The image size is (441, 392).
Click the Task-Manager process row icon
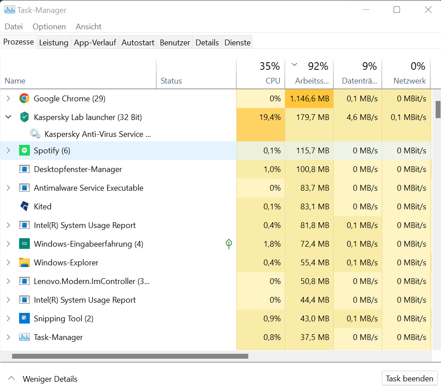coord(24,337)
